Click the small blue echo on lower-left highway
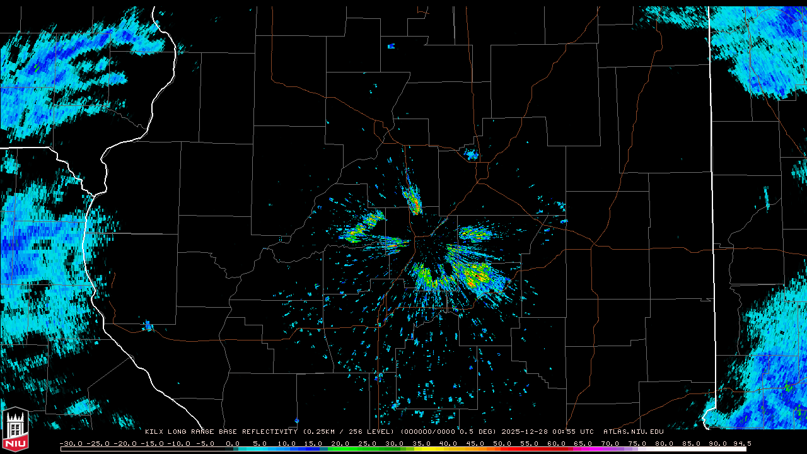The width and height of the screenshot is (807, 454). click(x=148, y=326)
